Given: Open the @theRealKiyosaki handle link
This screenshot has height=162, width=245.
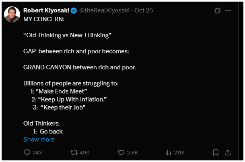Looking at the screenshot, I should click(x=107, y=10).
